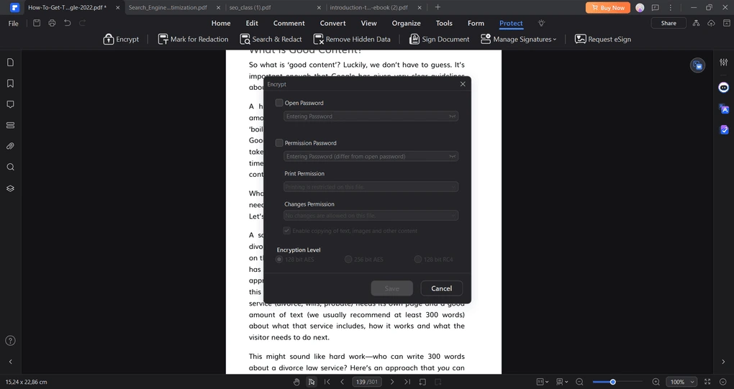Collapse left sidebar arrow
The height and width of the screenshot is (389, 734).
(x=10, y=362)
